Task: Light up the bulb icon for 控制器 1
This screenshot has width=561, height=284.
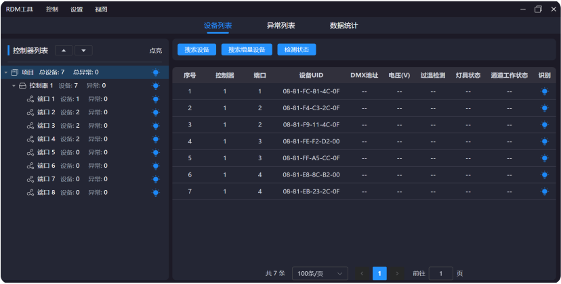Action: (156, 86)
